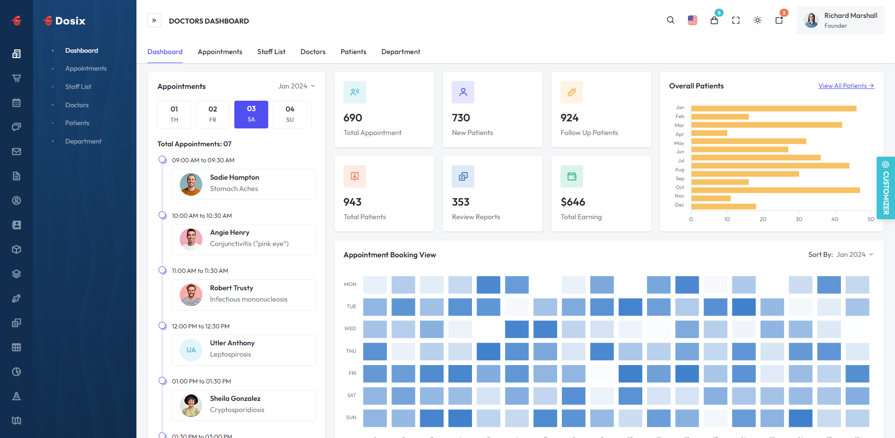Open Doctors in sidebar menu
895x438 pixels.
click(77, 105)
